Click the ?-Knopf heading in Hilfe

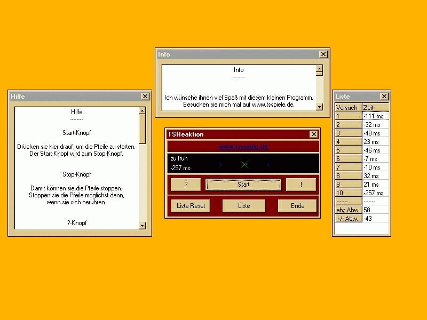click(x=76, y=223)
